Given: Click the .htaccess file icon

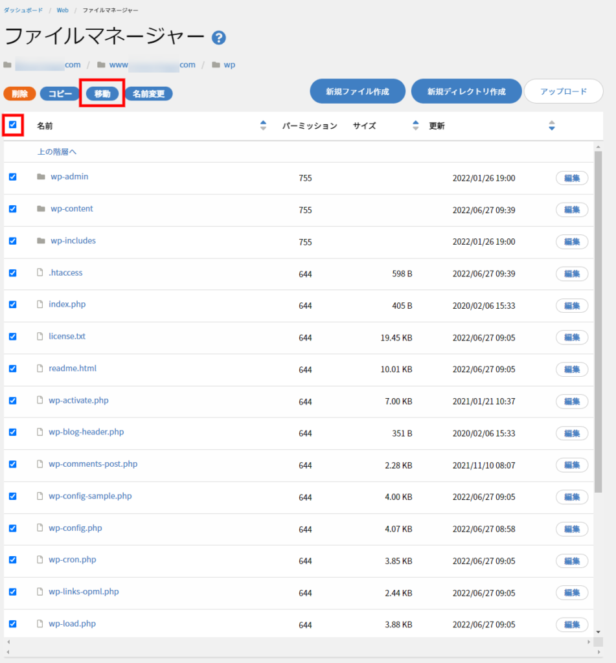Looking at the screenshot, I should 40,273.
